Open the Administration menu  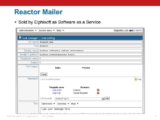click(x=28, y=30)
